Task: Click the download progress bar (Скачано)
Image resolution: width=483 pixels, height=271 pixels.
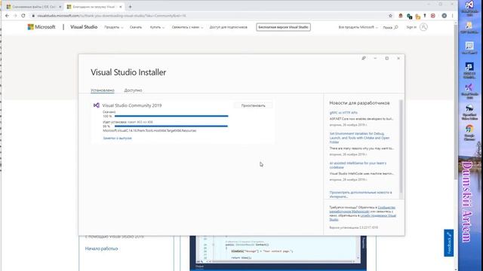Action: [171, 116]
